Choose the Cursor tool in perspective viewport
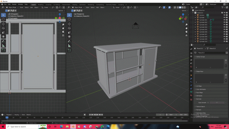Screen dimensions: 229x129 (70, 19)
